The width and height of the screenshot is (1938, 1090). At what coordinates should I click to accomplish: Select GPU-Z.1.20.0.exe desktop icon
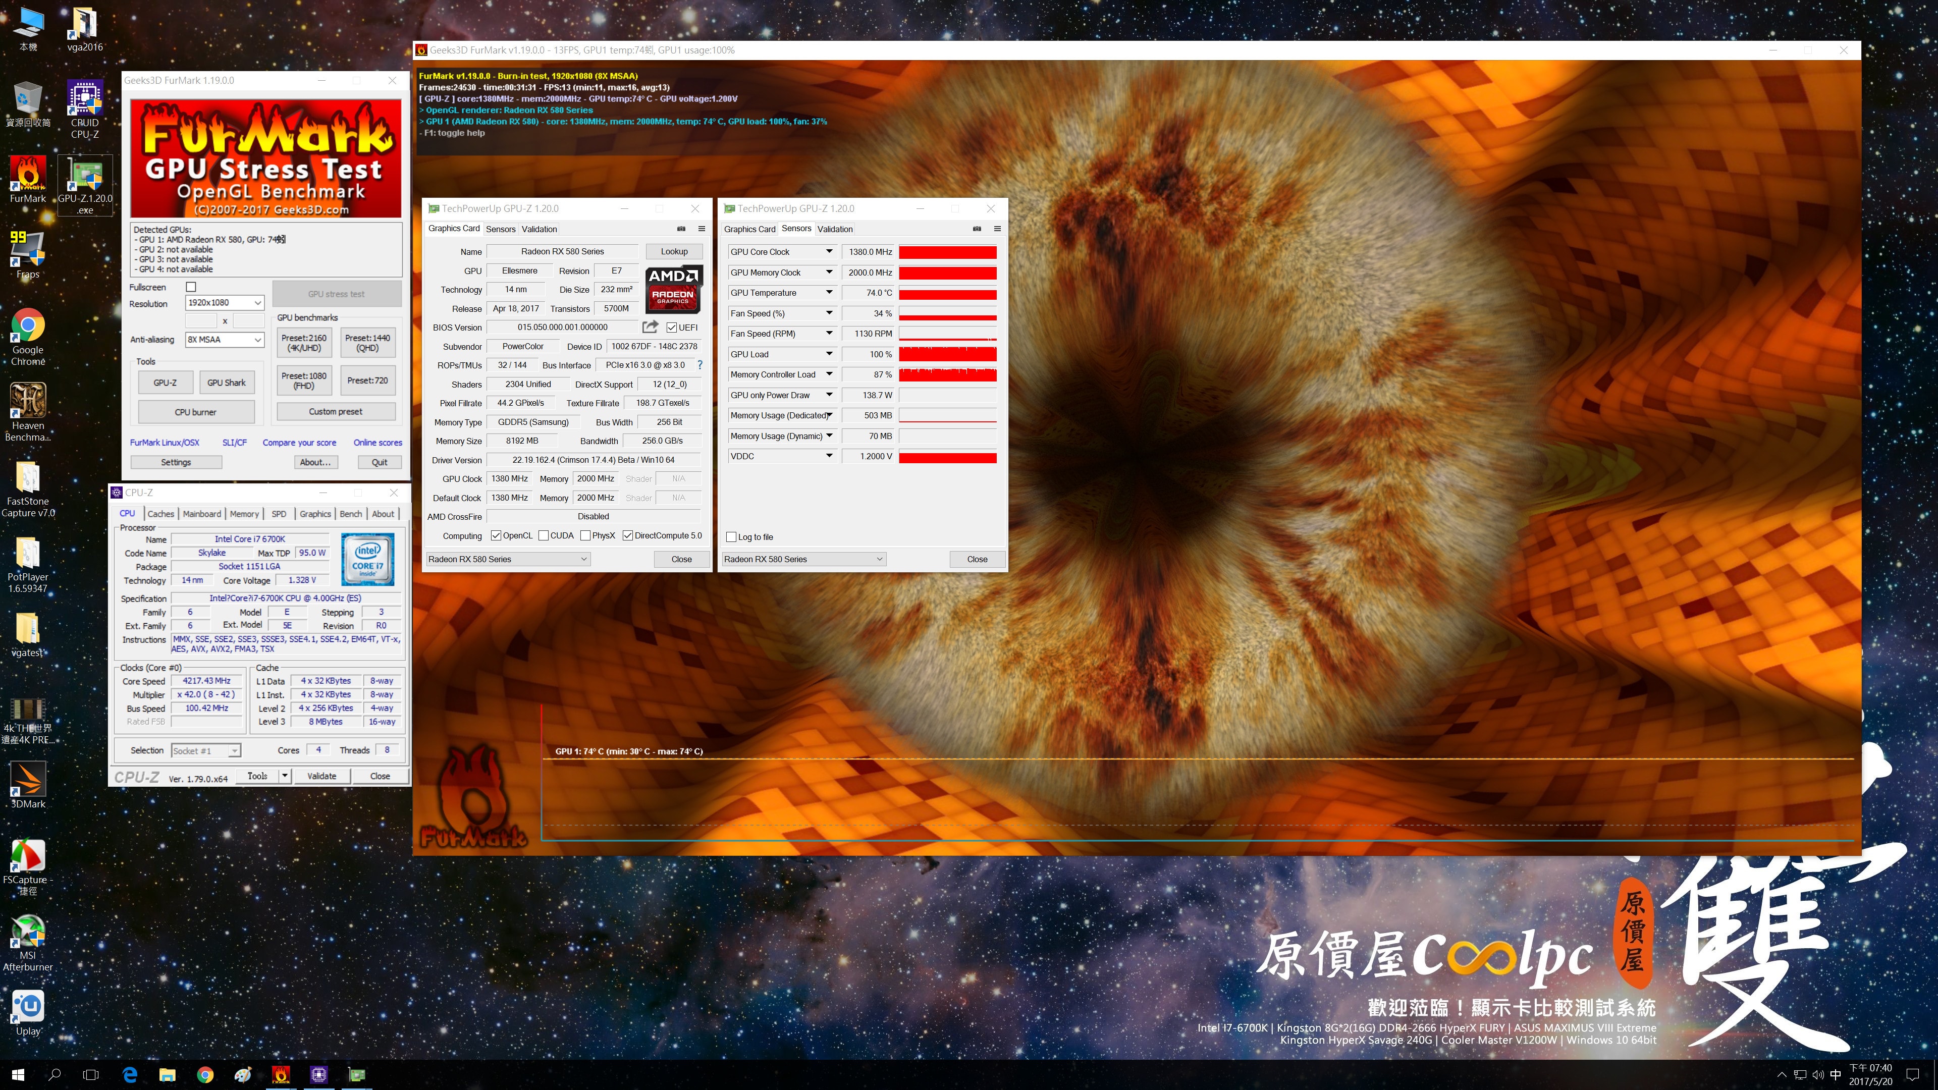pyautogui.click(x=85, y=185)
